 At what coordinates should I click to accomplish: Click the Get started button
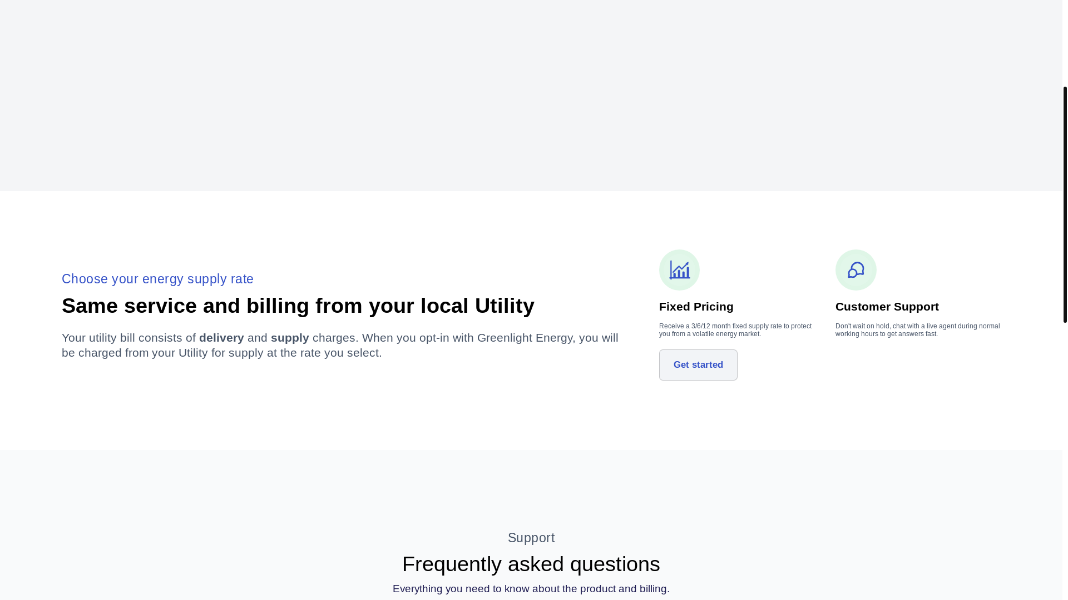click(698, 365)
